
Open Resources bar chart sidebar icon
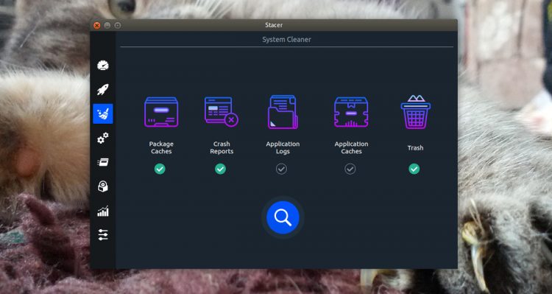[103, 211]
